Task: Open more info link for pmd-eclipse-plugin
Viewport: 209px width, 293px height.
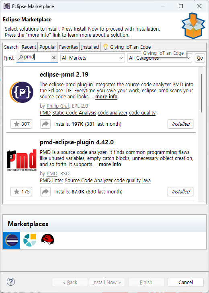Action: coord(110,164)
